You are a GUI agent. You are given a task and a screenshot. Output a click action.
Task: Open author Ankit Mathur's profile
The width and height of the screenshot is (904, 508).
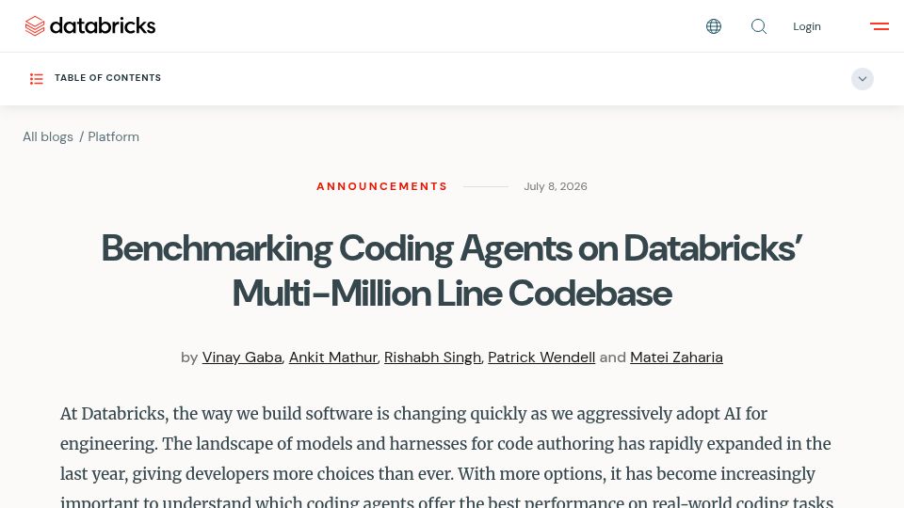click(x=332, y=357)
